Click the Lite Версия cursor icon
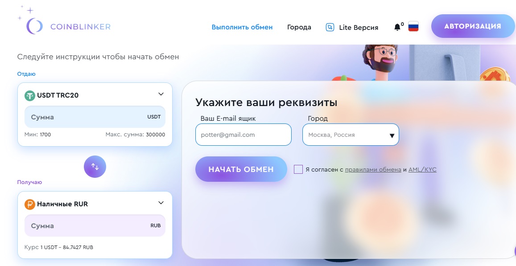 pyautogui.click(x=330, y=27)
